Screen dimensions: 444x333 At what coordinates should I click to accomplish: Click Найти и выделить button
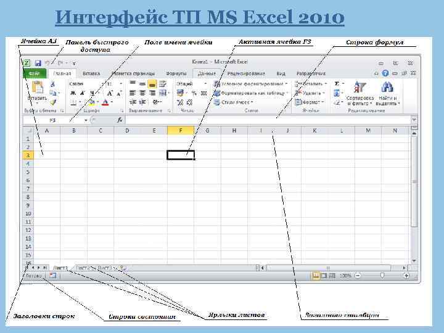387,93
